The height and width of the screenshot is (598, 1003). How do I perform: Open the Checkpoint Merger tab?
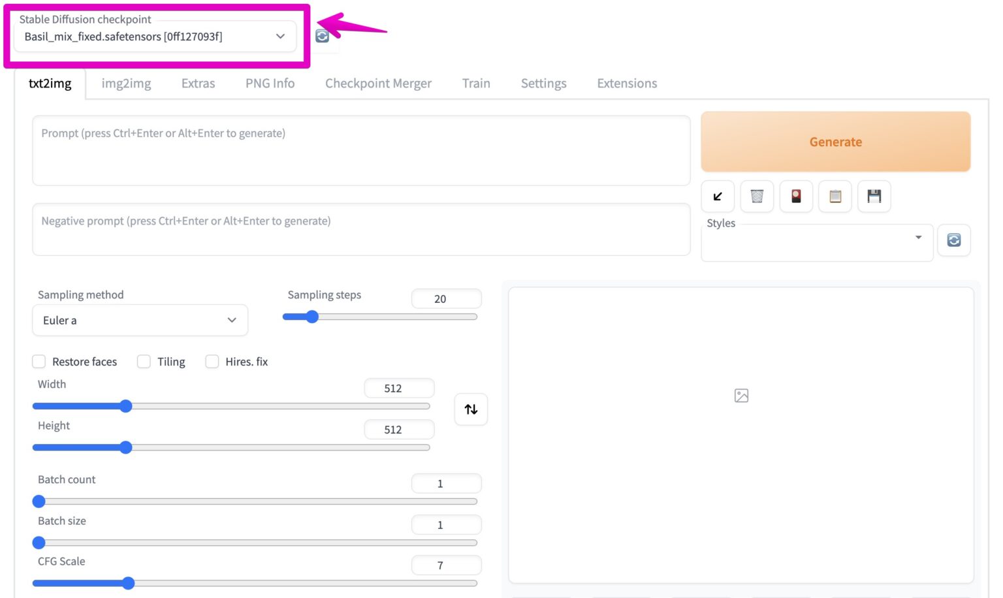pyautogui.click(x=378, y=84)
